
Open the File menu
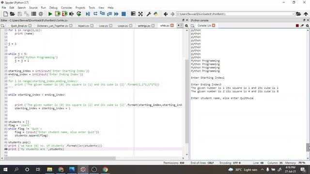coord(4,8)
